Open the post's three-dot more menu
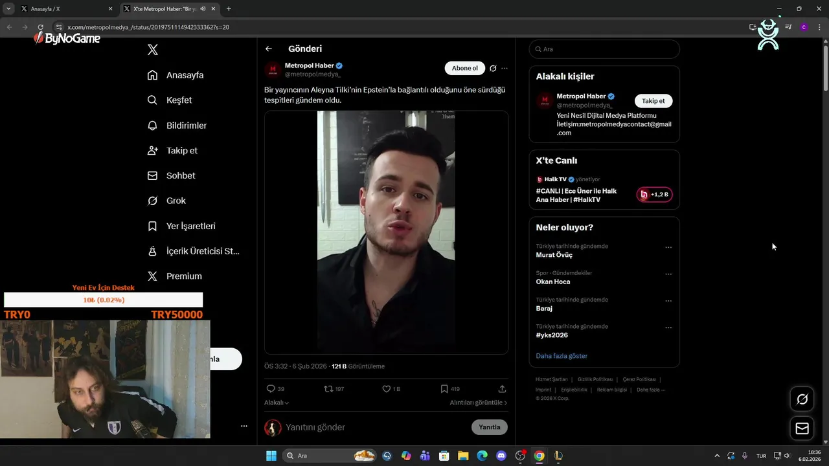This screenshot has width=829, height=466. tap(505, 68)
